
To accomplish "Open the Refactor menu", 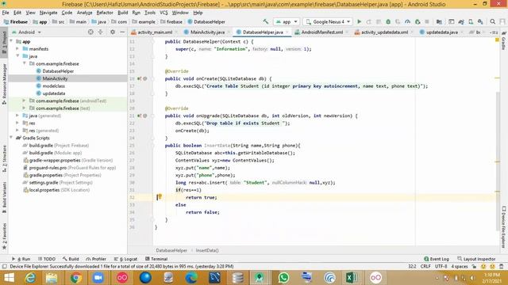I will (x=105, y=13).
